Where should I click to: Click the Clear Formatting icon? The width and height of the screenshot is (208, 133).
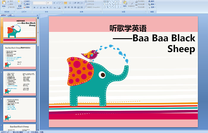61,3
